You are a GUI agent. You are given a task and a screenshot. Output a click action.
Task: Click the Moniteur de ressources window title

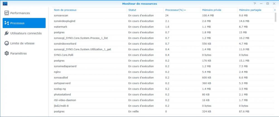pyautogui.click(x=139, y=4)
